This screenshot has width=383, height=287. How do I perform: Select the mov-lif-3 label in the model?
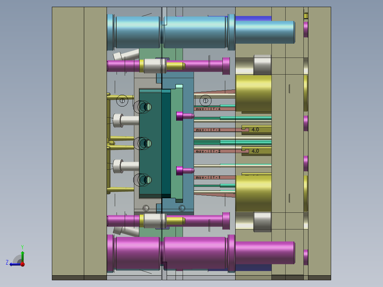click(x=208, y=130)
